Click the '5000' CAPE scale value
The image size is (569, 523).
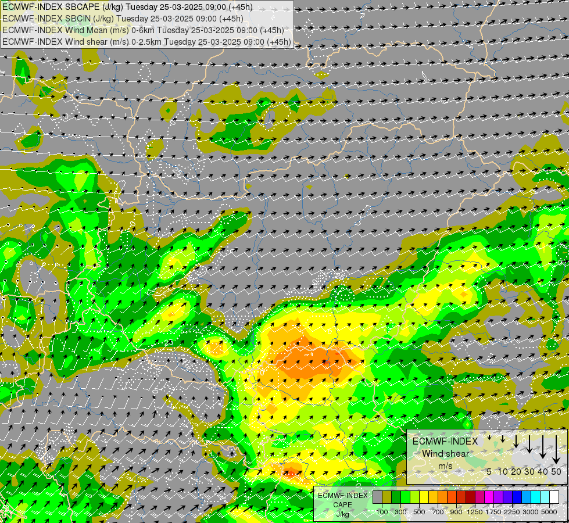pyautogui.click(x=549, y=512)
